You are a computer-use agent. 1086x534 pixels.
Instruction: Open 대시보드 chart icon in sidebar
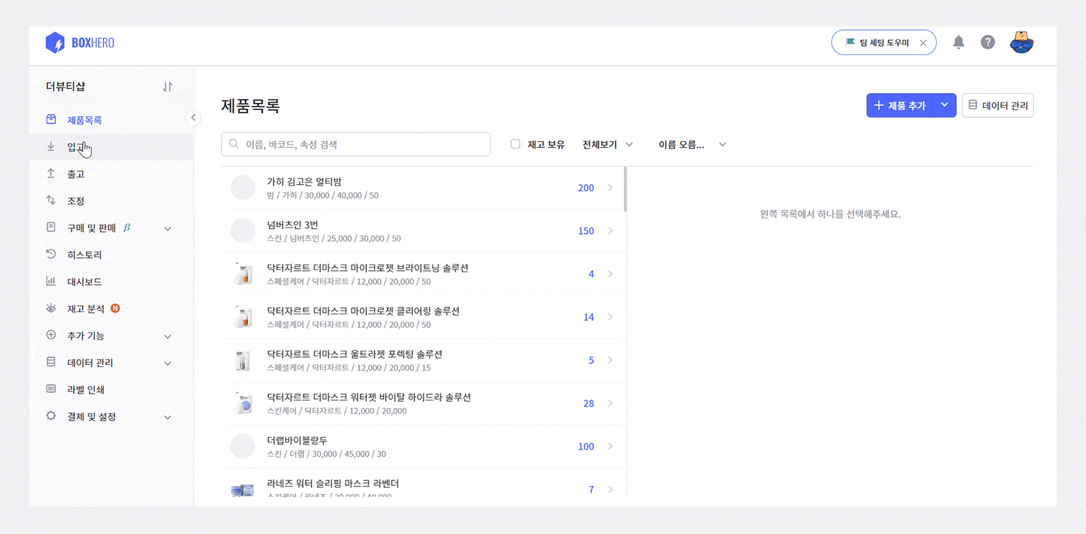(x=51, y=281)
